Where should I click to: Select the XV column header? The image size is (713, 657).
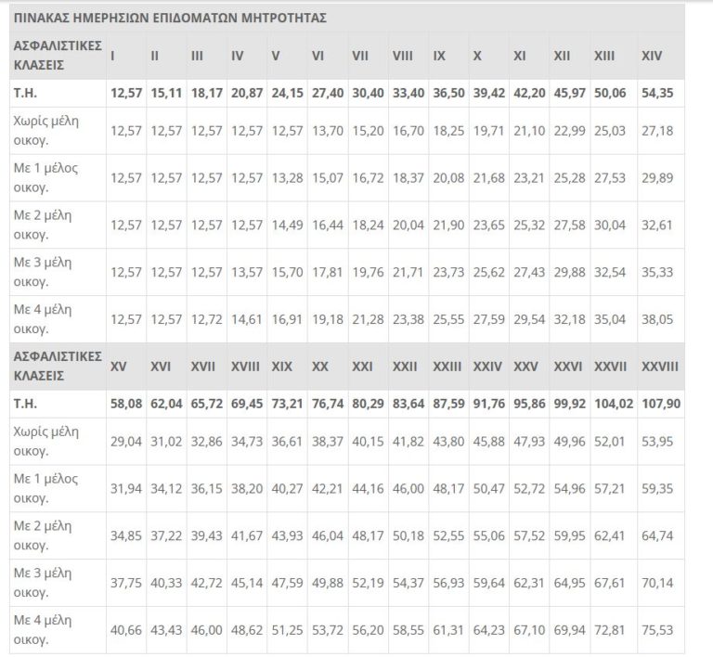(x=119, y=367)
